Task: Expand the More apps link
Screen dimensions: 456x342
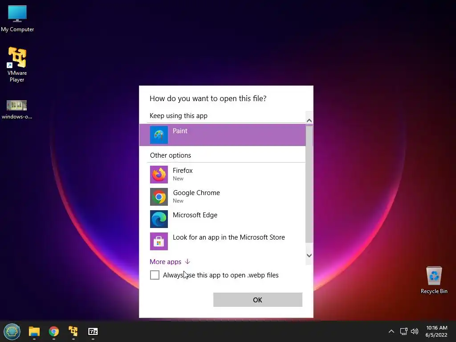Action: (x=170, y=262)
